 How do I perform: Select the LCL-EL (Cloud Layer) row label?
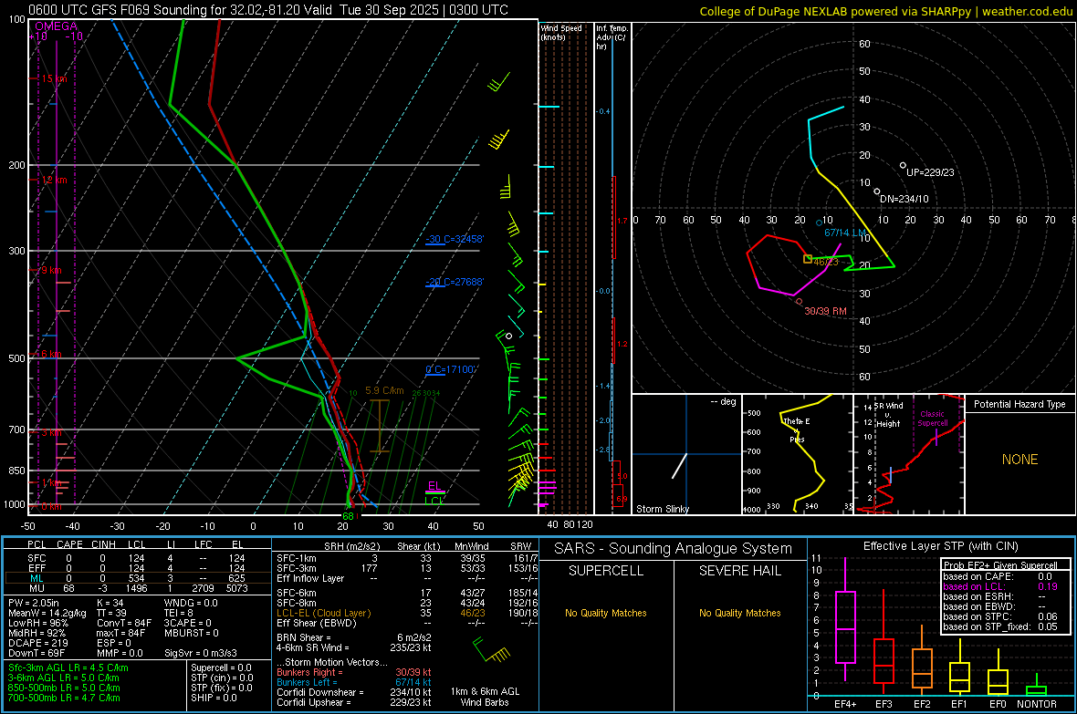(323, 613)
